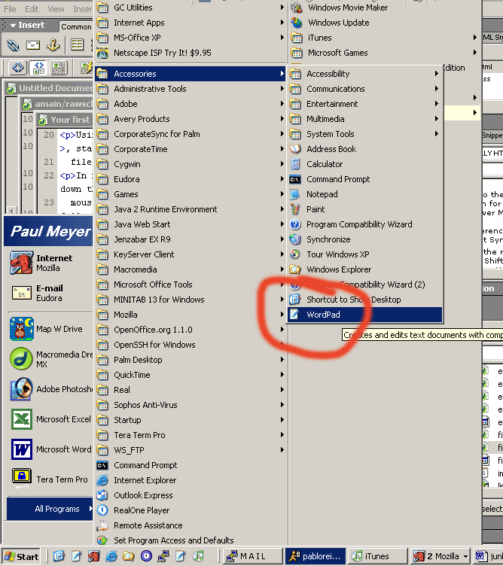
Task: Click the Windows Start button
Action: (21, 556)
